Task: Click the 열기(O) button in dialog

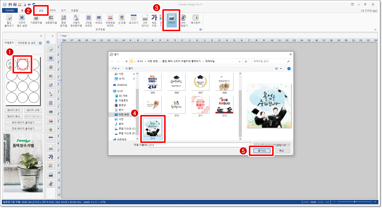Action: pos(262,151)
